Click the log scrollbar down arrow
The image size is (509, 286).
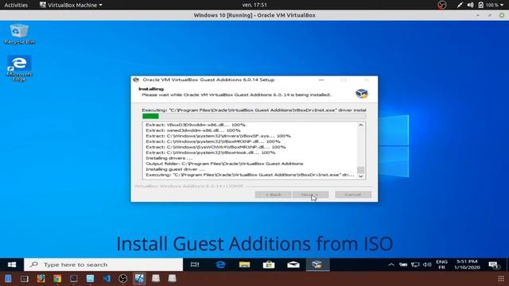click(360, 176)
